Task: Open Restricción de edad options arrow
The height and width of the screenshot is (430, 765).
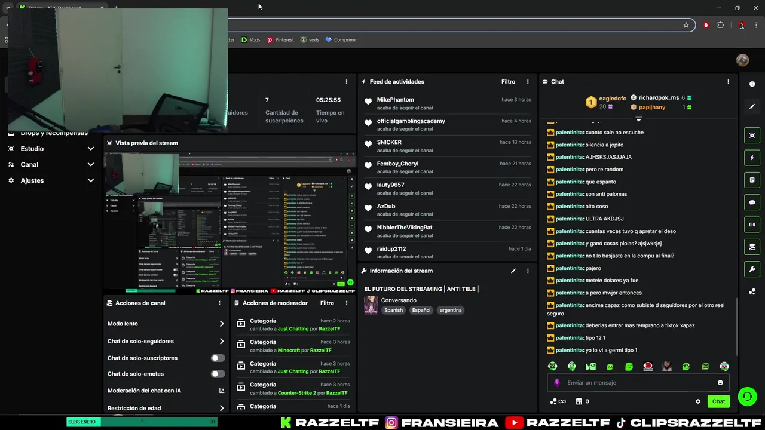Action: (222, 408)
